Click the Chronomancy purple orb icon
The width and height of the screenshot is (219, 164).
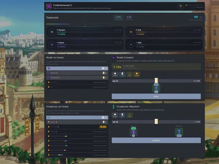point(49,6)
